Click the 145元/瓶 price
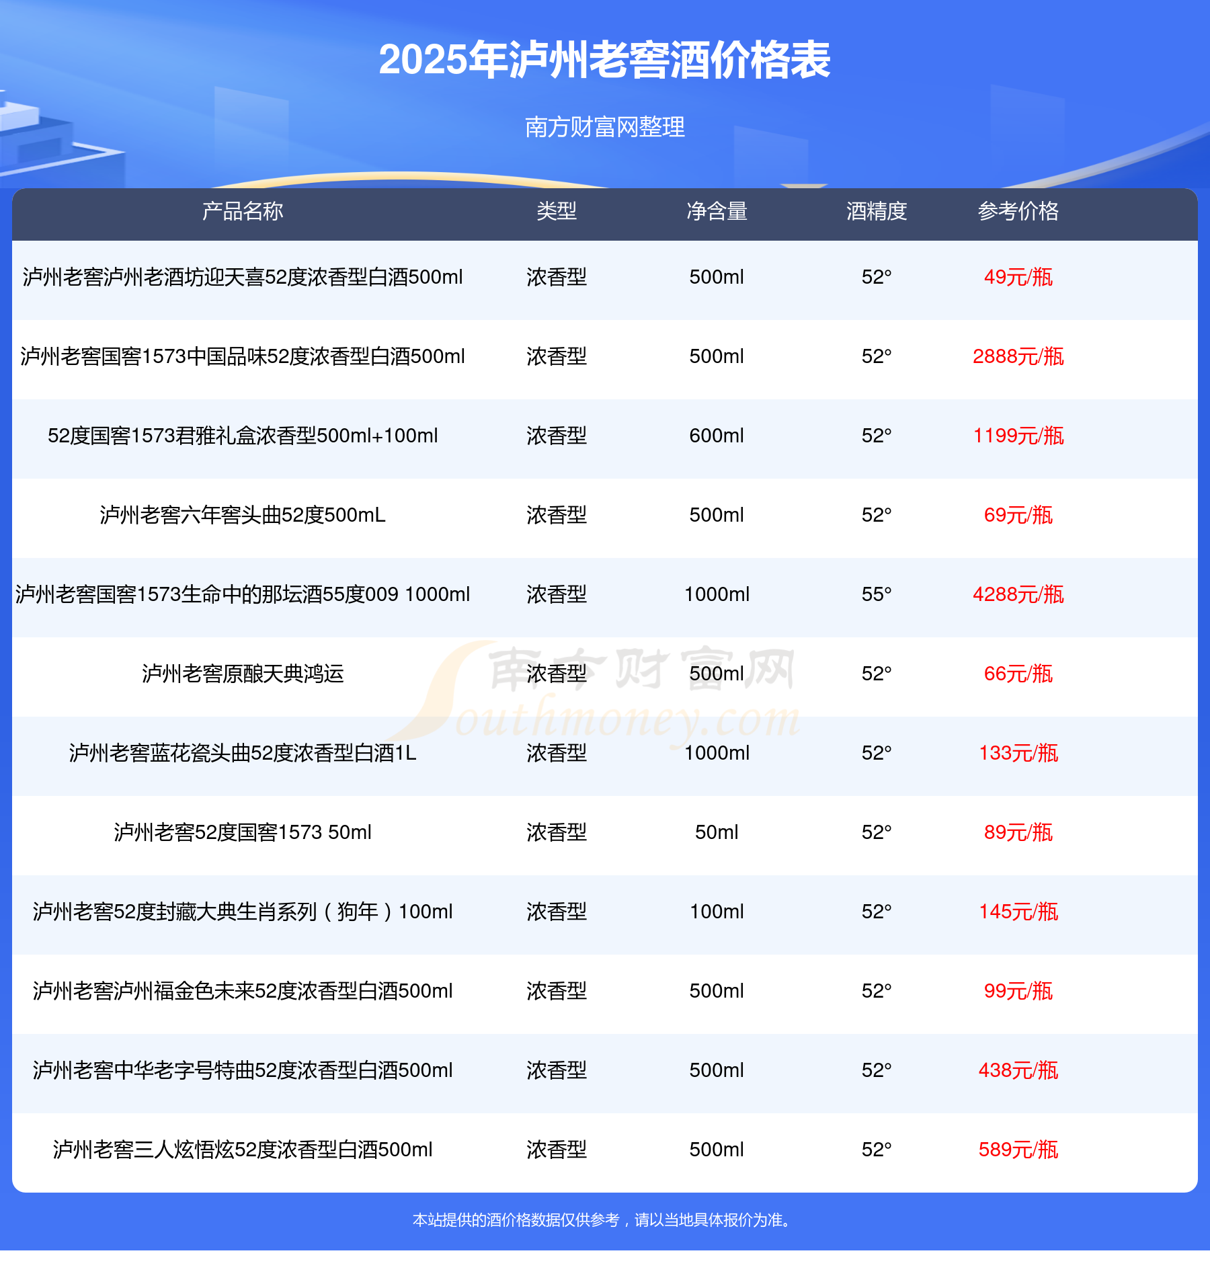The image size is (1210, 1280). 1018,912
